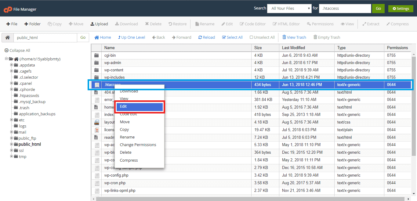Choose Move from the context menu
Viewport: 417px width, 201px height.
point(125,122)
